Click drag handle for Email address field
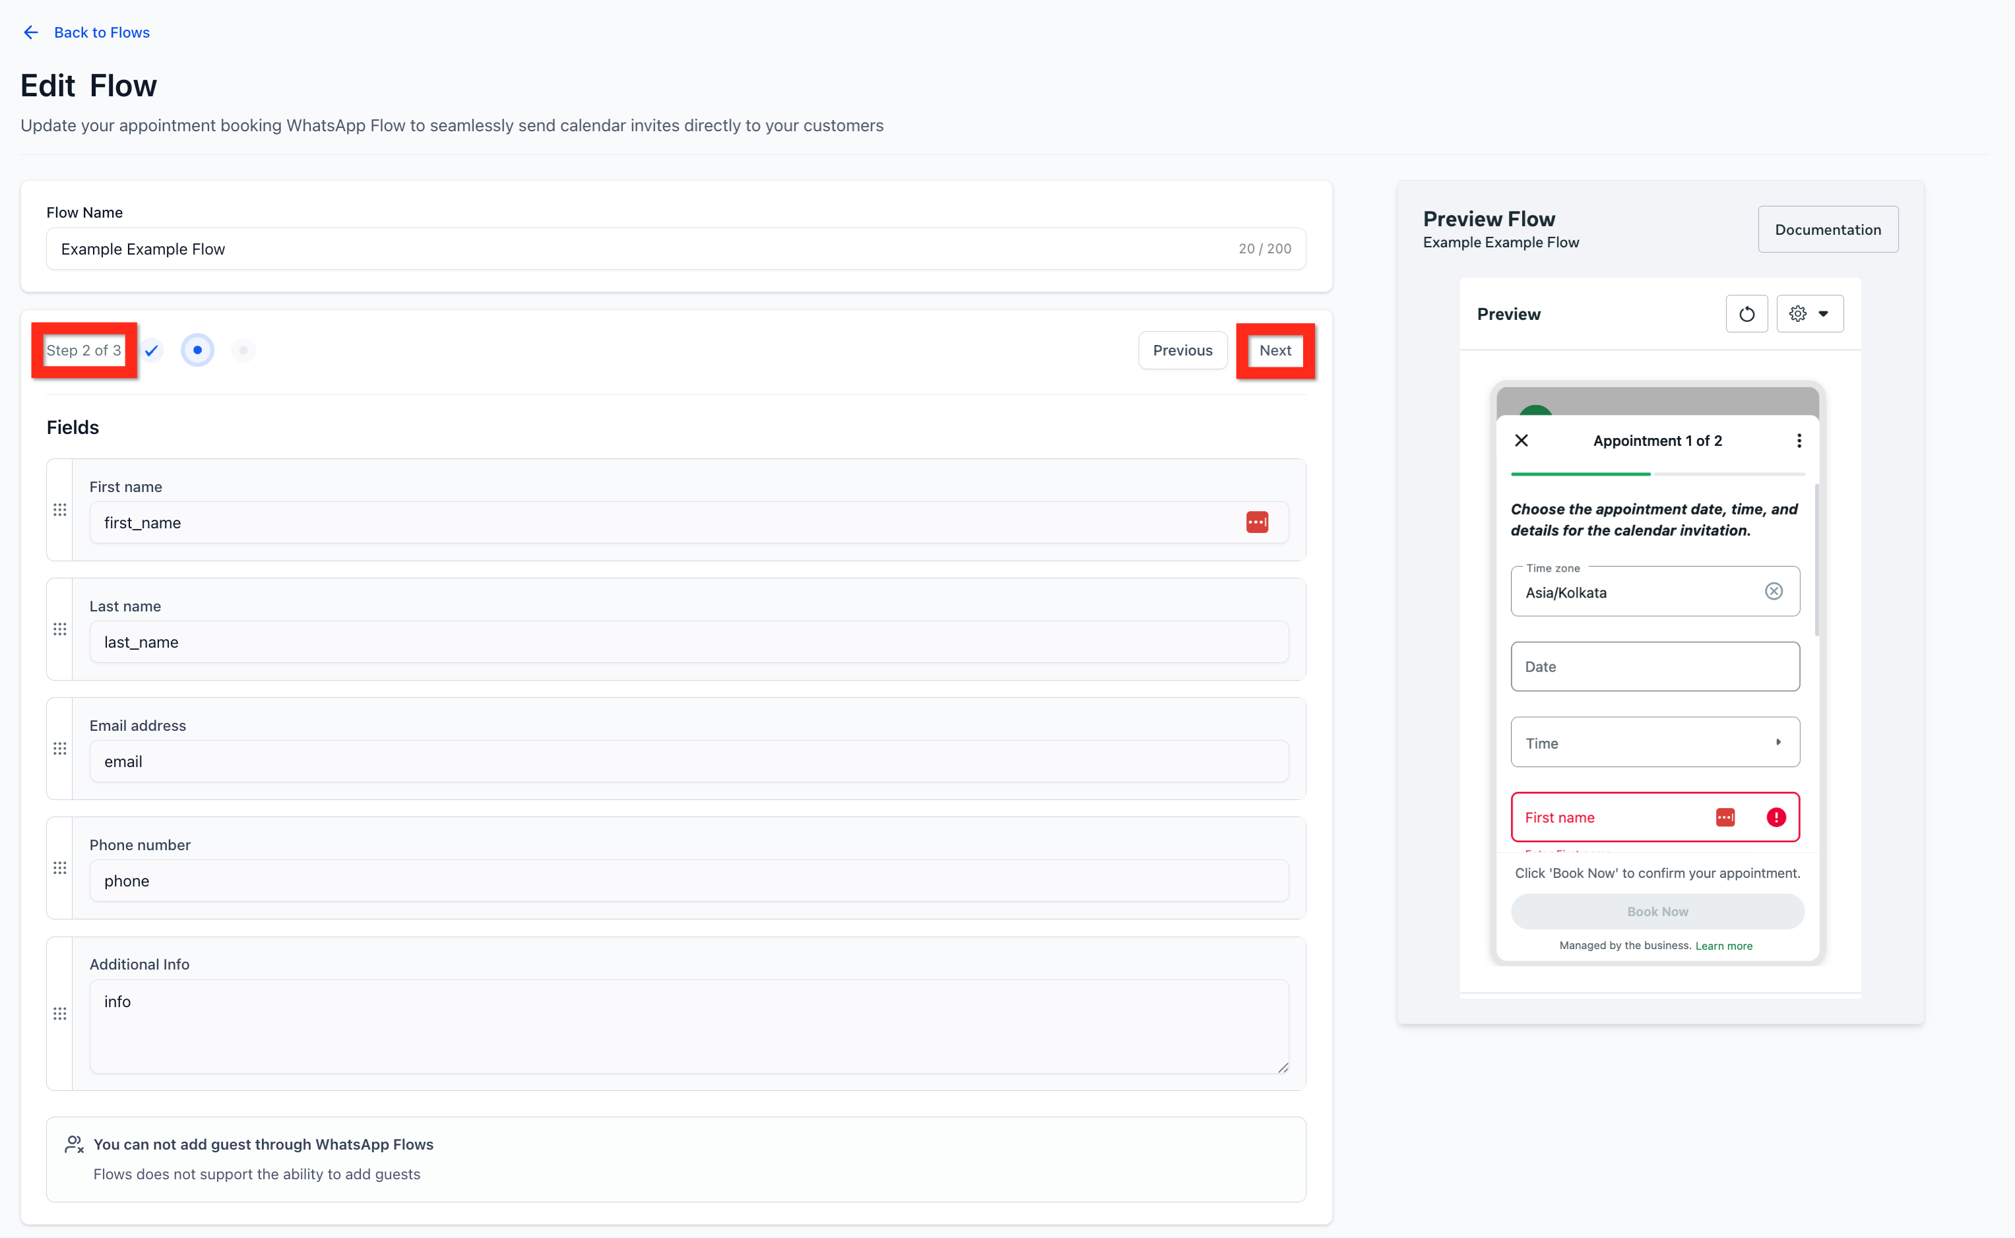 [60, 749]
